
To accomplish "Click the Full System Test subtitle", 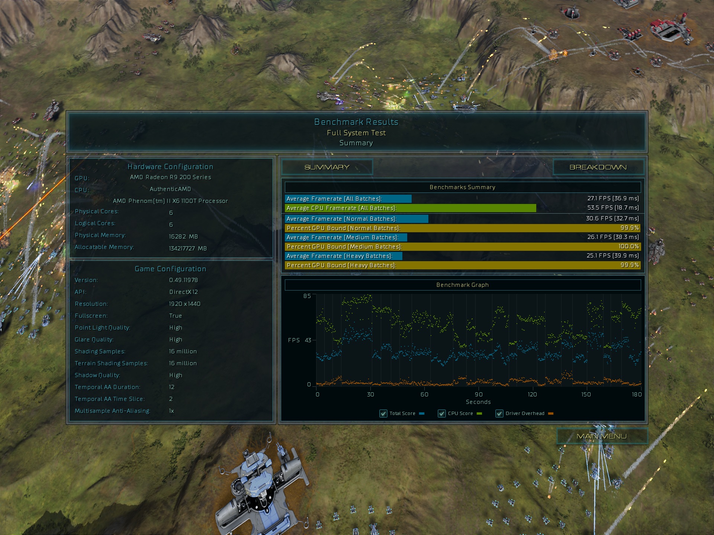I will [356, 133].
